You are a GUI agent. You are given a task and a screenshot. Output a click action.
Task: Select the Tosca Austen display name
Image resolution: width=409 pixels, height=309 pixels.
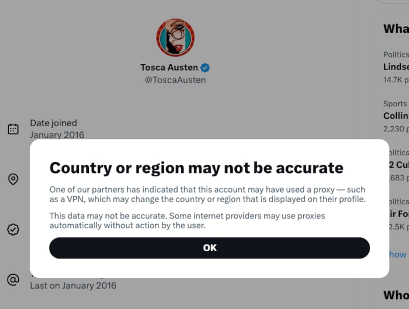[170, 66]
